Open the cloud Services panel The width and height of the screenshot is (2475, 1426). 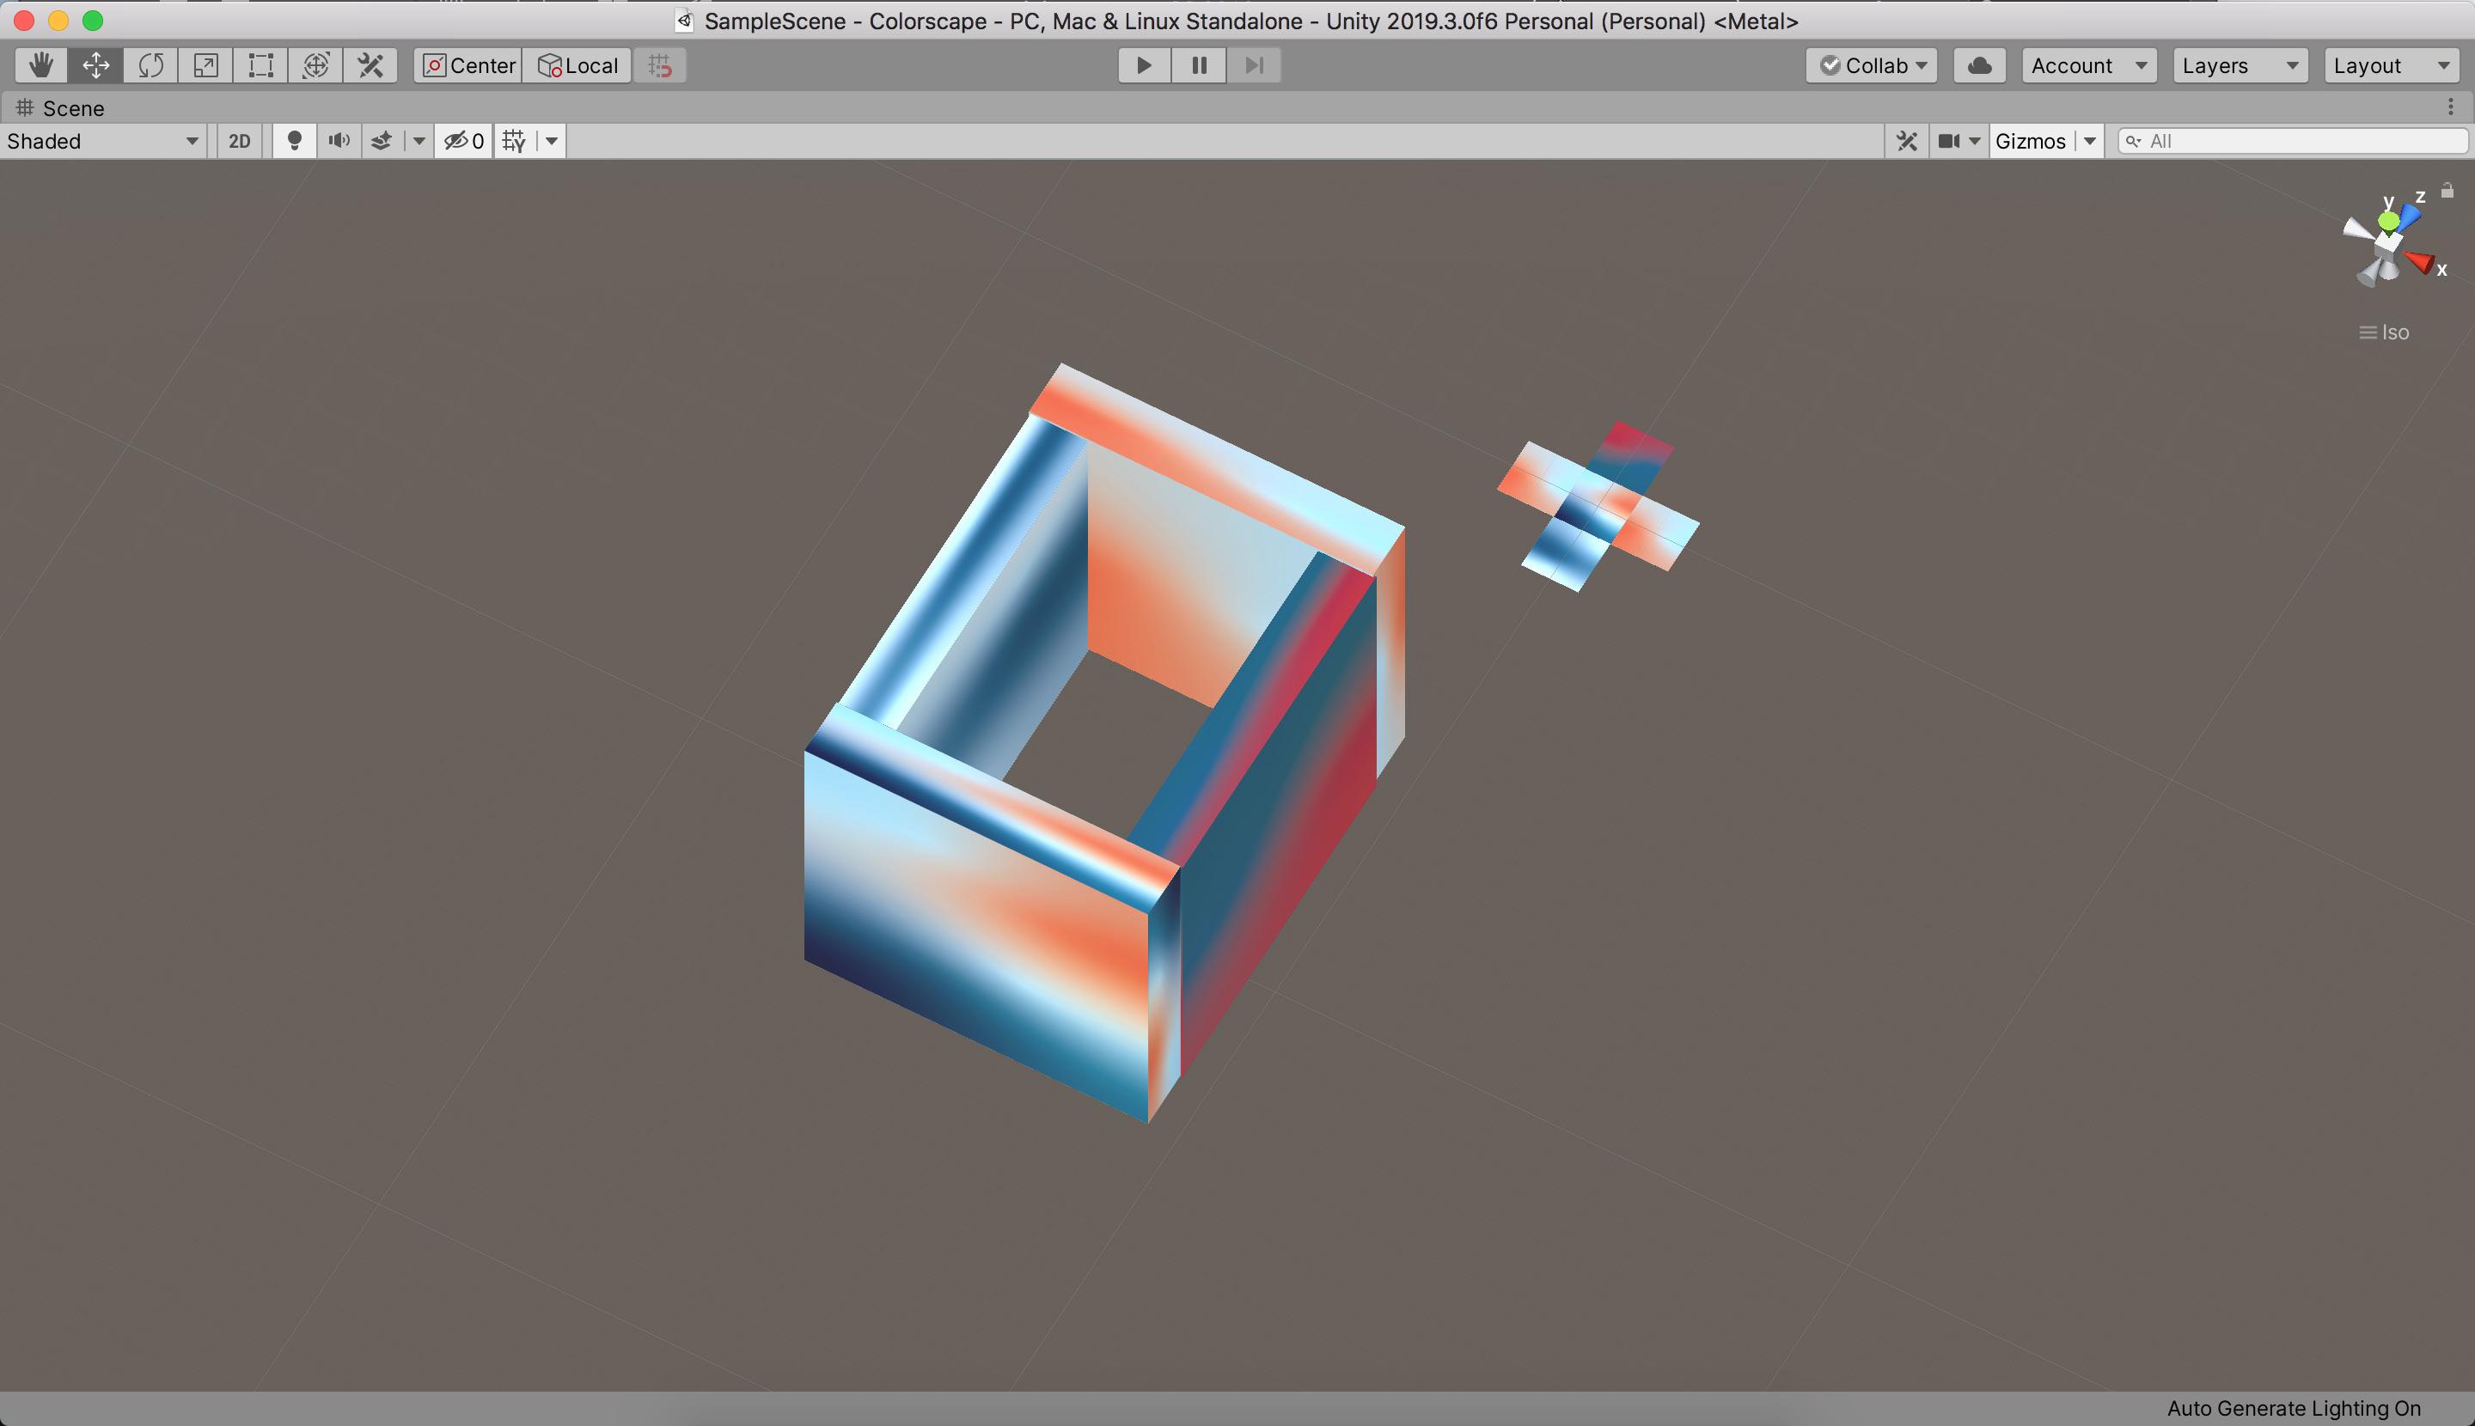1979,65
